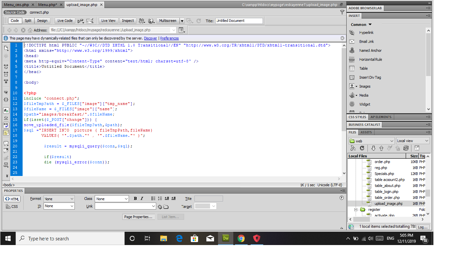Click the Unordered List icon in Properties

(153, 199)
